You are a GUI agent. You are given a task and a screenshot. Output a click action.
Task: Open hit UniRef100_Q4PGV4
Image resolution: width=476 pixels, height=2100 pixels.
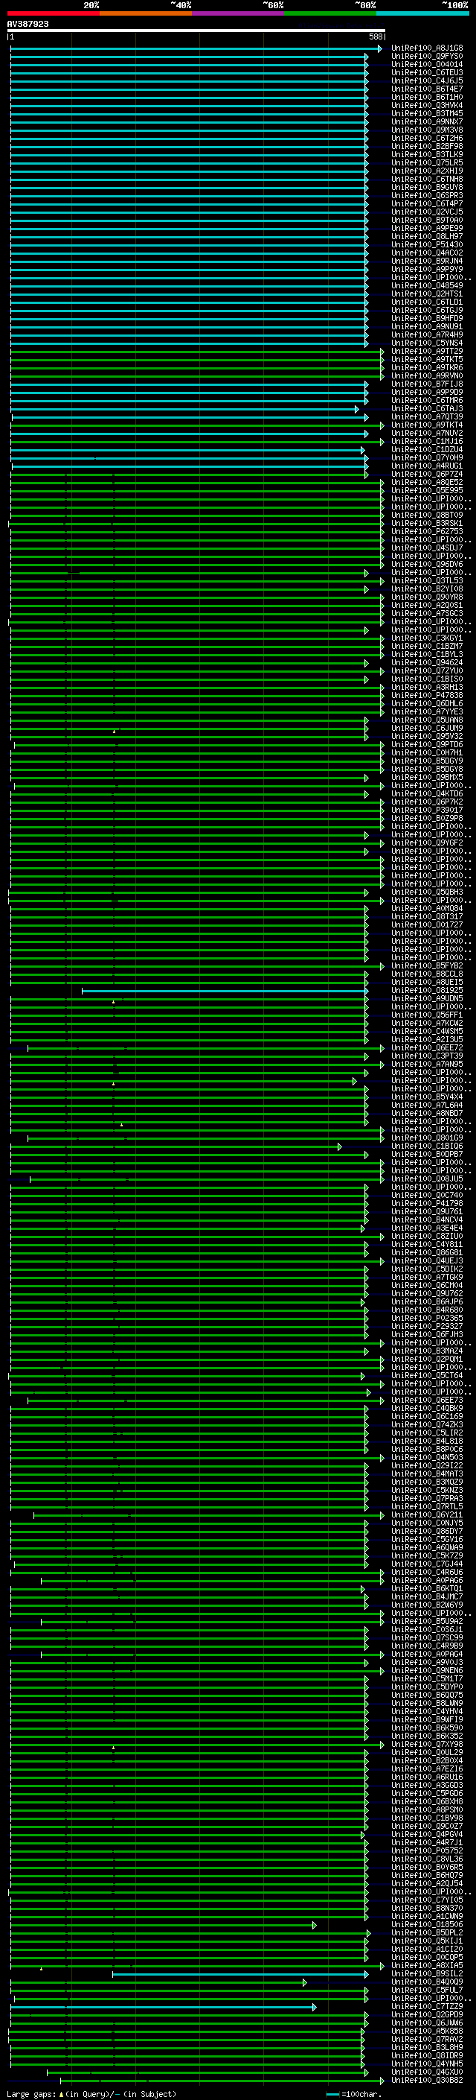(427, 1834)
